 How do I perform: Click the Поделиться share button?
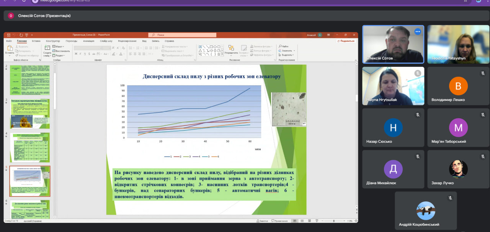346,41
